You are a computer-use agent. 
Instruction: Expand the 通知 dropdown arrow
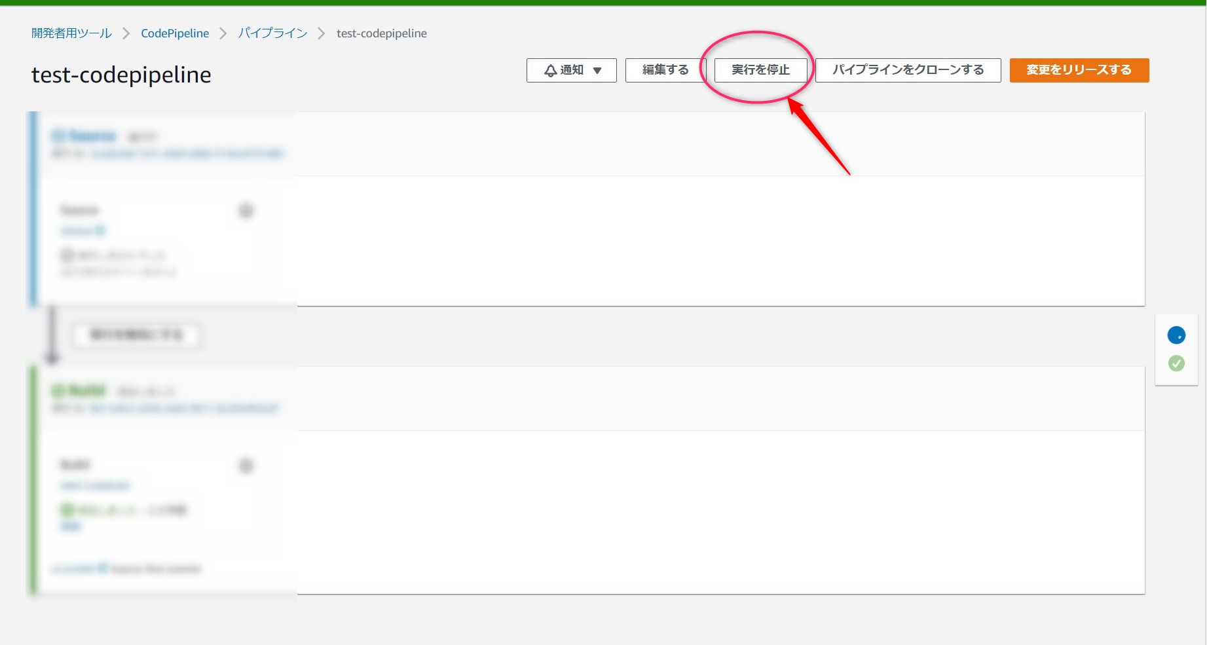click(597, 71)
